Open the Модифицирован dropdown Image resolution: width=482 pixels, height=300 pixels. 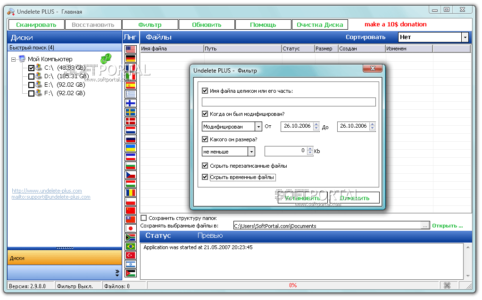[x=258, y=127]
